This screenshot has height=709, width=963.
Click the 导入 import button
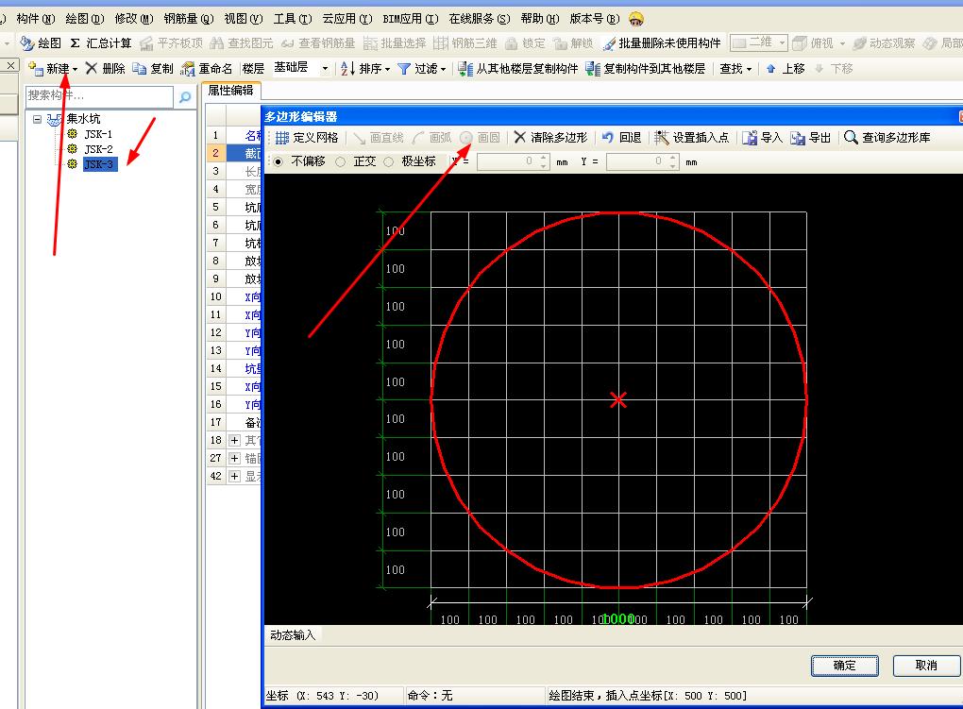(762, 138)
